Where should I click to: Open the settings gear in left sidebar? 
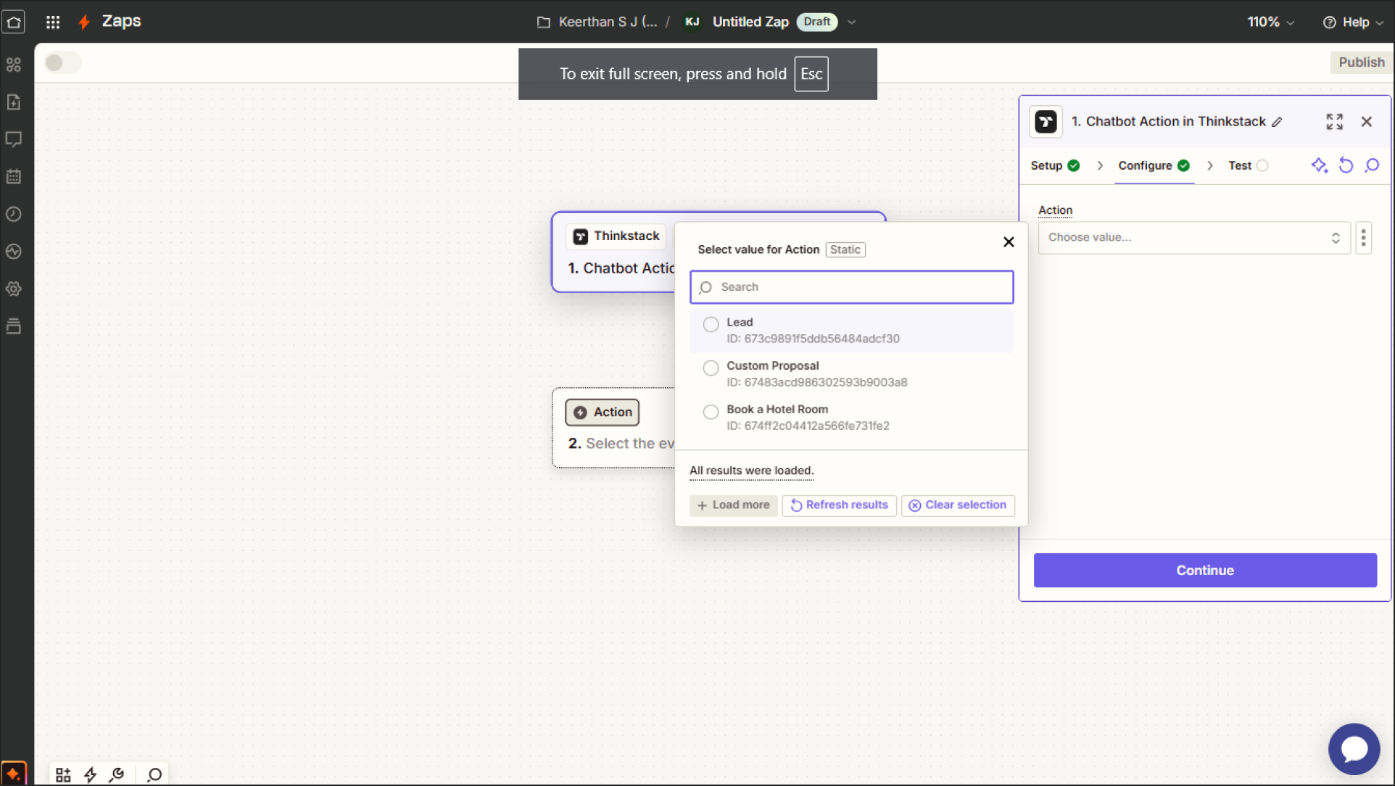click(x=14, y=289)
